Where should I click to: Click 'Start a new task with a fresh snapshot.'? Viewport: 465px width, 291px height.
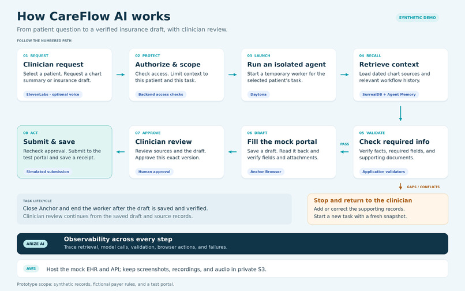361,216
